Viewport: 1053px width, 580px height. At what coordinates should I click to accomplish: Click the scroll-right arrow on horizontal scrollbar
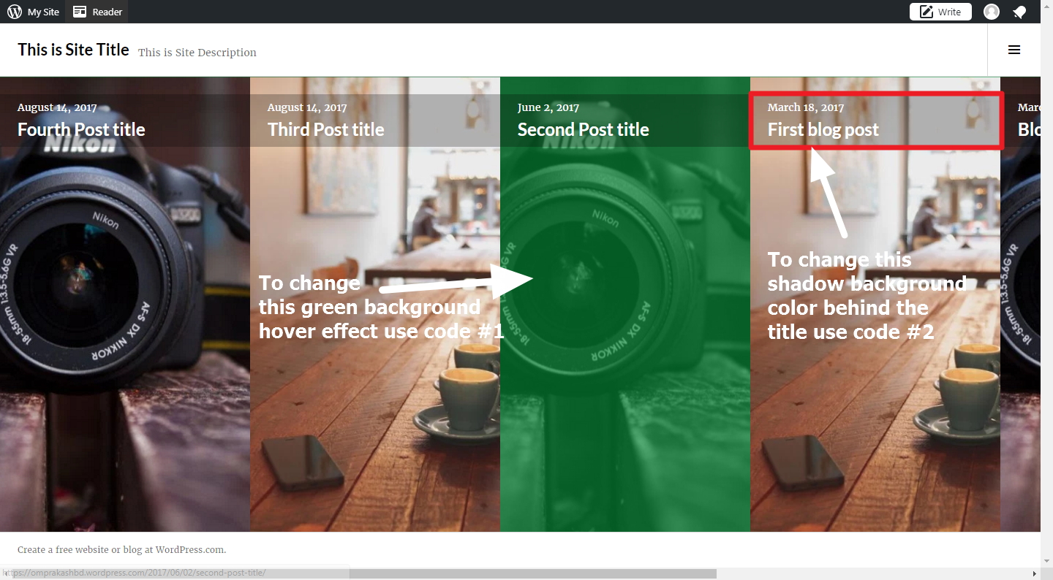coord(1034,574)
